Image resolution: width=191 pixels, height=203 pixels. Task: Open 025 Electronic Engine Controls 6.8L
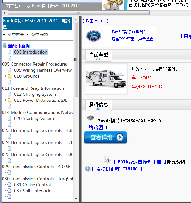[x=37, y=154]
